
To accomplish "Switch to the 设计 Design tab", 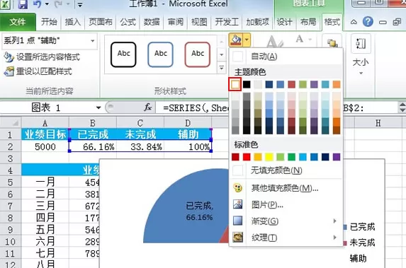I will coord(284,22).
